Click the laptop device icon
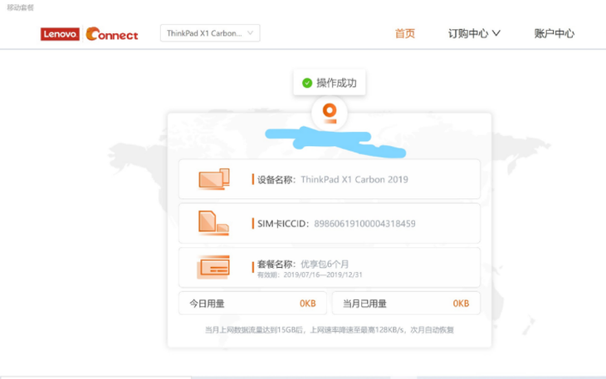 213,179
